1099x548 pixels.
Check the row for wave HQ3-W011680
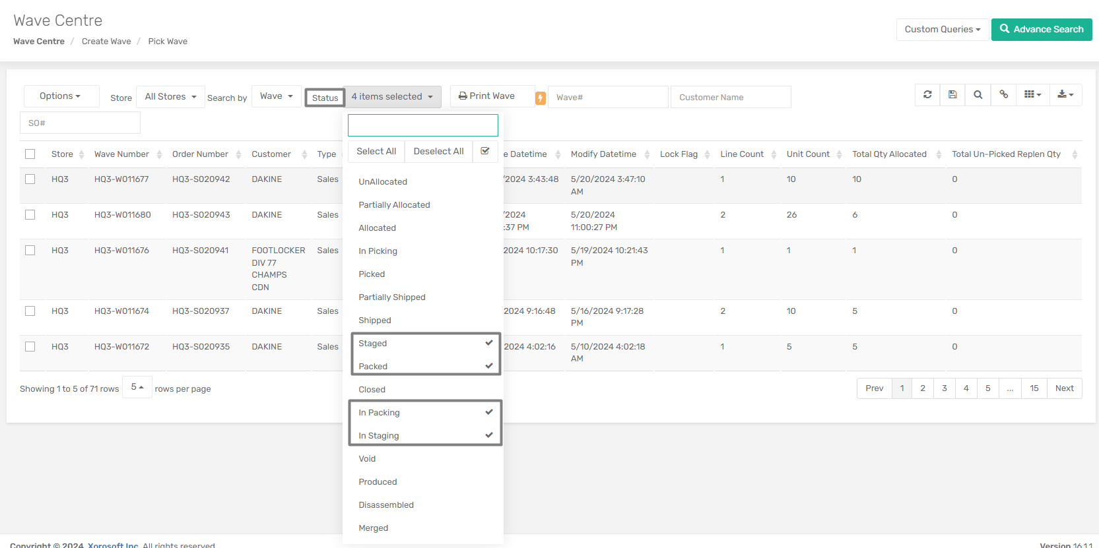(30, 214)
